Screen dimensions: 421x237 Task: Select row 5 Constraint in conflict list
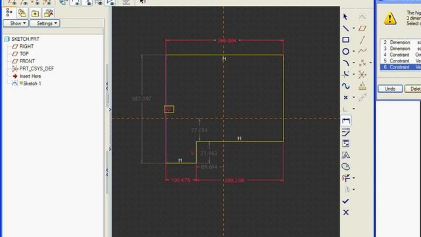click(401, 61)
